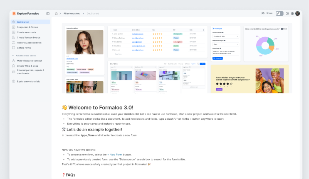Go to home via the breadcrumb house icon

56,14
